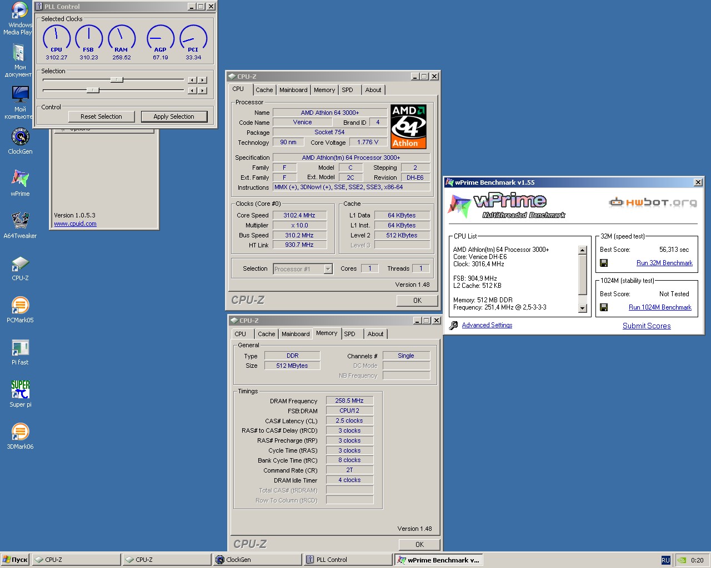Viewport: 711px width, 568px height.
Task: Switch to Cache tab in upper CPU-Z
Action: pyautogui.click(x=264, y=90)
